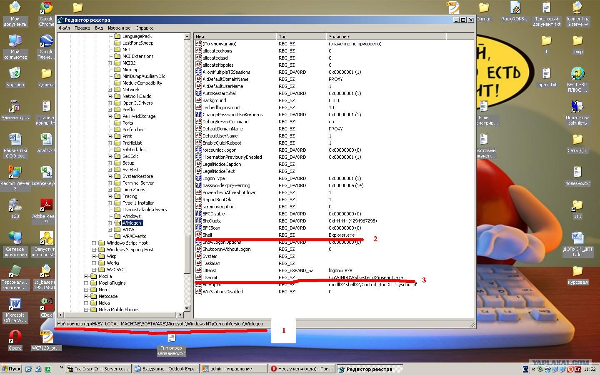Expand the Mozilla tree node
The height and width of the screenshot is (375, 600).
pyautogui.click(x=86, y=276)
